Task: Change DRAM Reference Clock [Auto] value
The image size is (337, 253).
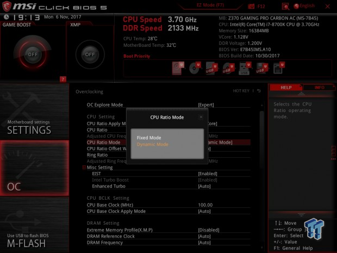Action: point(204,236)
